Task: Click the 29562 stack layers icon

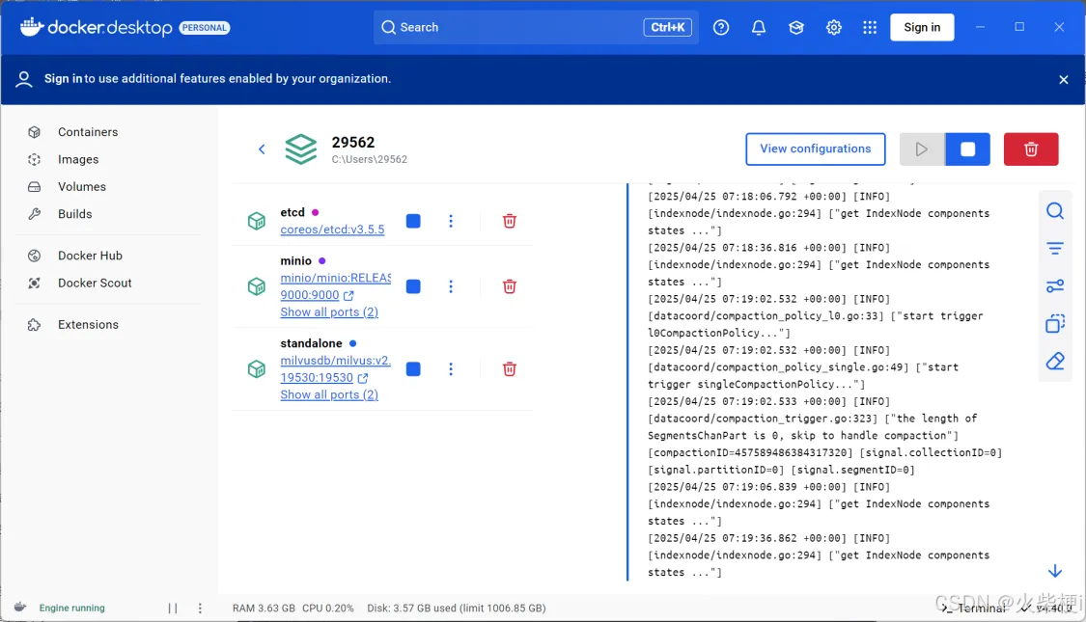Action: point(300,149)
